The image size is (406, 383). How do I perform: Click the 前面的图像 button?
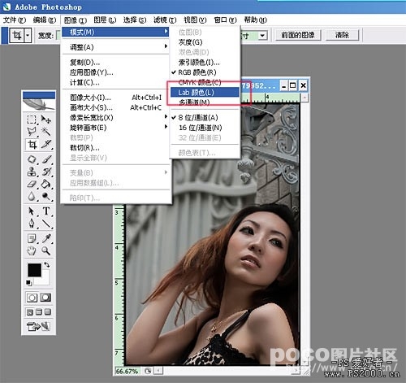298,35
